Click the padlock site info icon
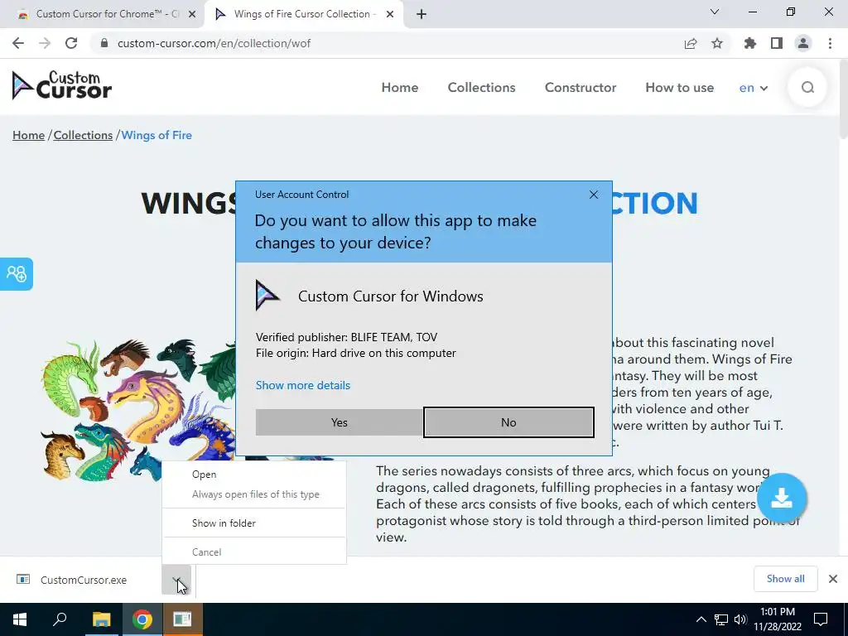This screenshot has height=636, width=848. (x=104, y=43)
